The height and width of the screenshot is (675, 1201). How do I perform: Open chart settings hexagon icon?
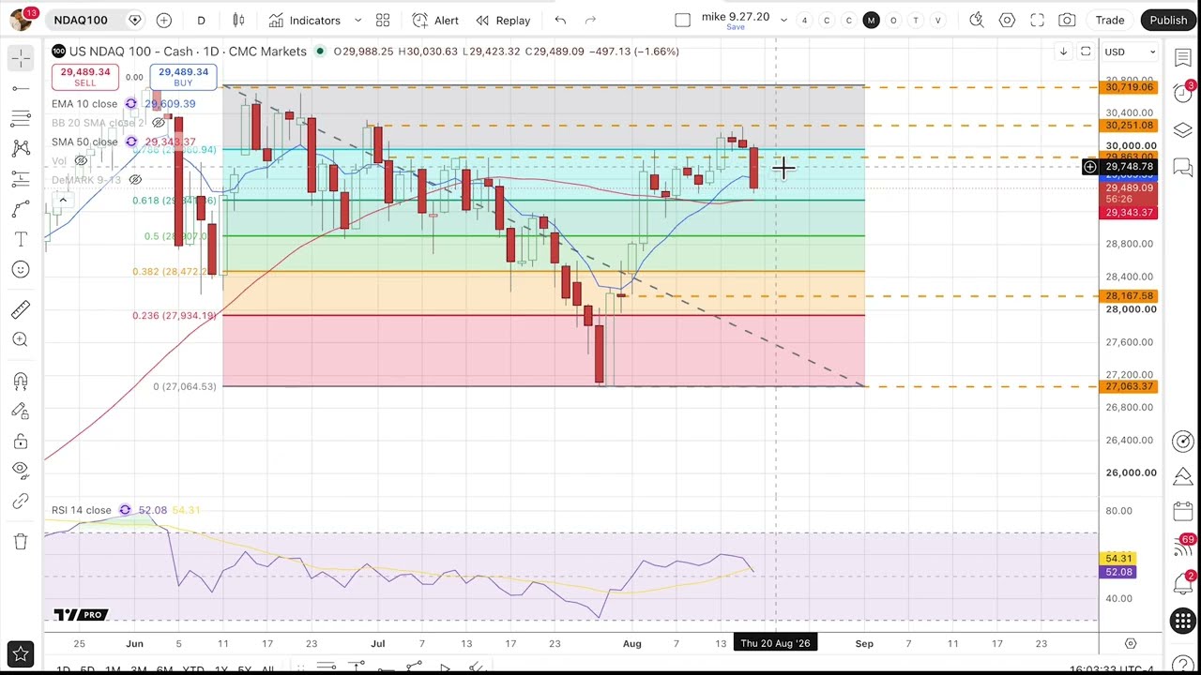[x=1007, y=20]
